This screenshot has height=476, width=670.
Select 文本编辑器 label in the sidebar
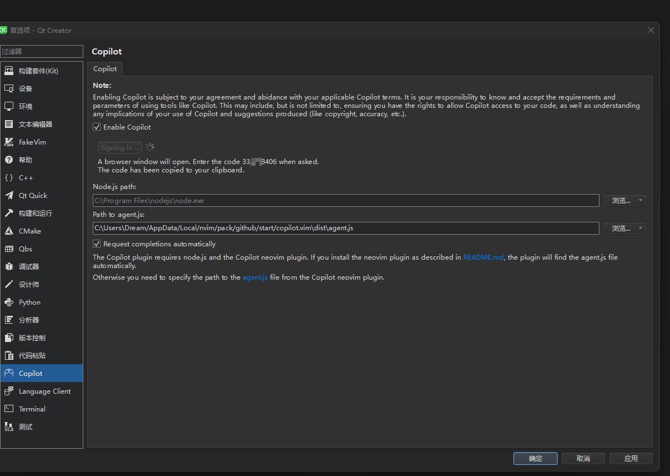(x=36, y=125)
